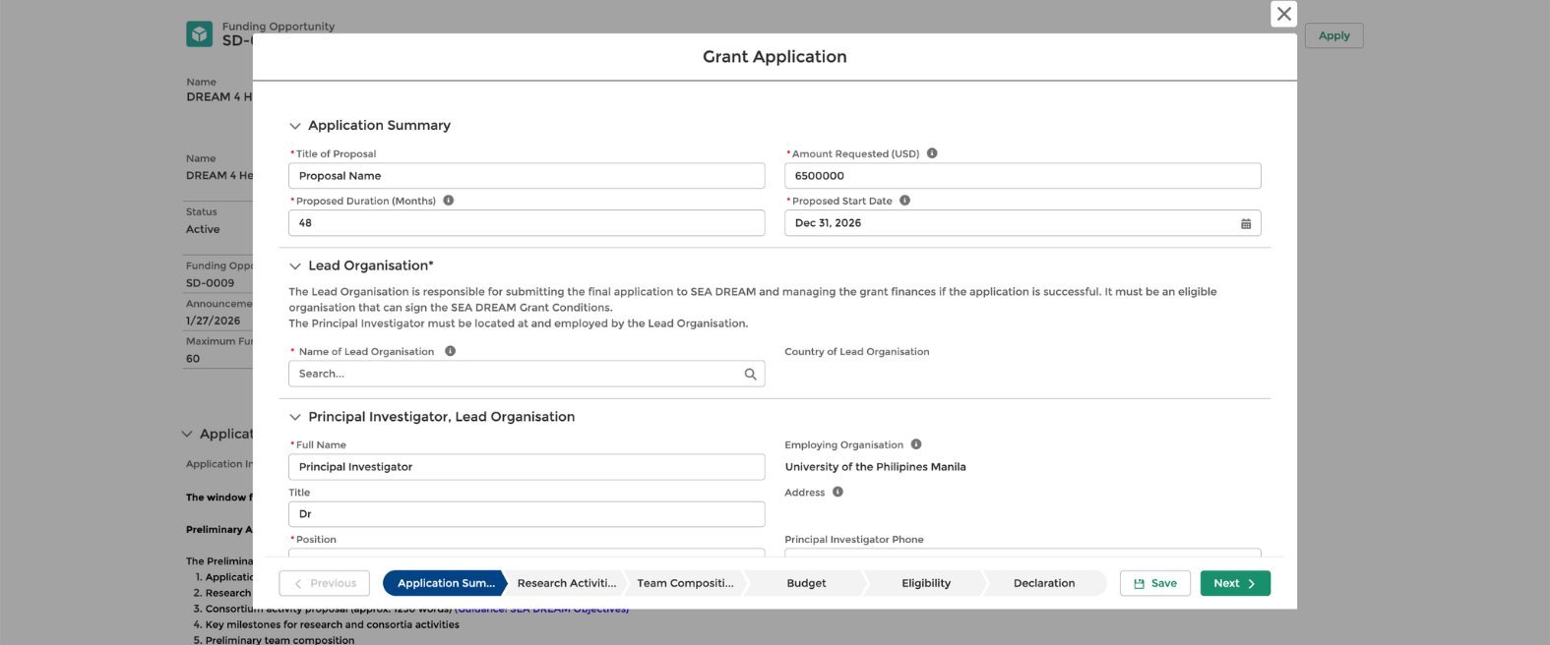Collapse the Application Summary section
The image size is (1550, 645).
pyautogui.click(x=294, y=126)
